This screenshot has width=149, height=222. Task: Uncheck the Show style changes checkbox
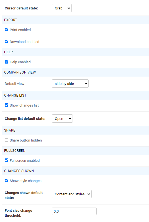pyautogui.click(x=6, y=181)
